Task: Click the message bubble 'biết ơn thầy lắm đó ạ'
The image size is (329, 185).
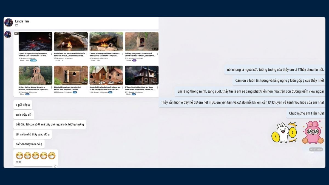Action: click(x=29, y=144)
